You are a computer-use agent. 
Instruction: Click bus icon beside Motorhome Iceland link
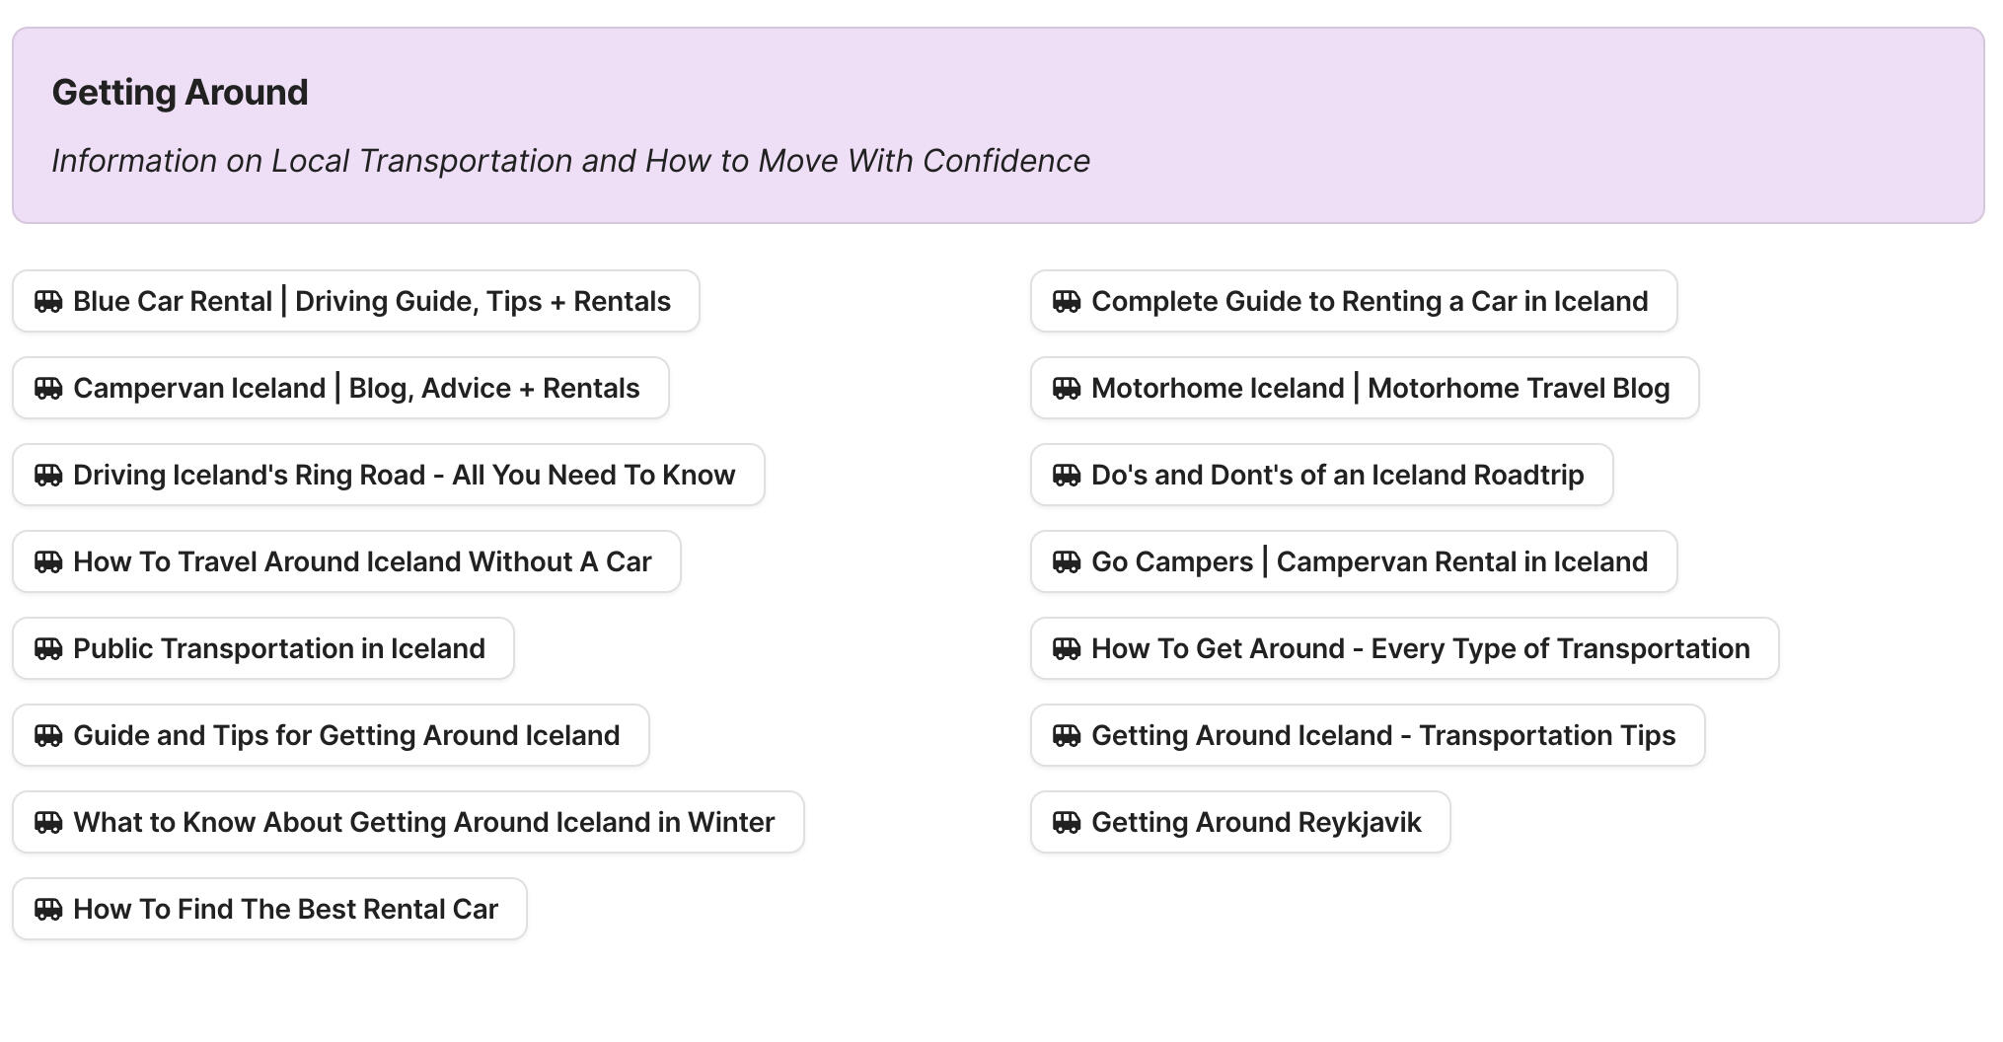[1067, 388]
